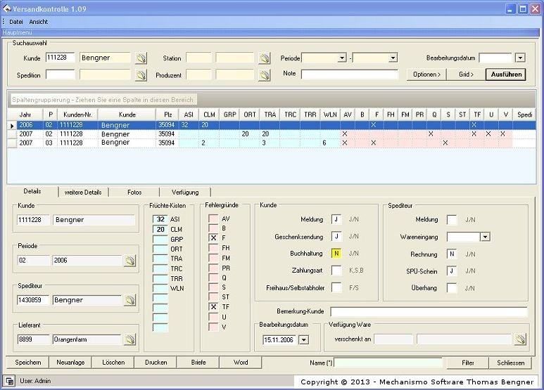Toggle the PR Fehlergründe checkbox
The image size is (544, 390).
(213, 268)
